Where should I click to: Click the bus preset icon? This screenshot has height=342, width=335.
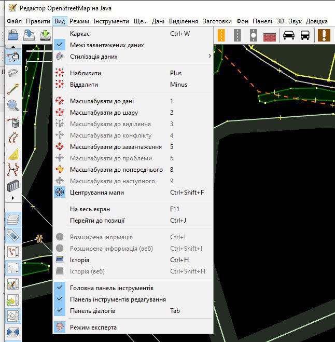click(305, 35)
